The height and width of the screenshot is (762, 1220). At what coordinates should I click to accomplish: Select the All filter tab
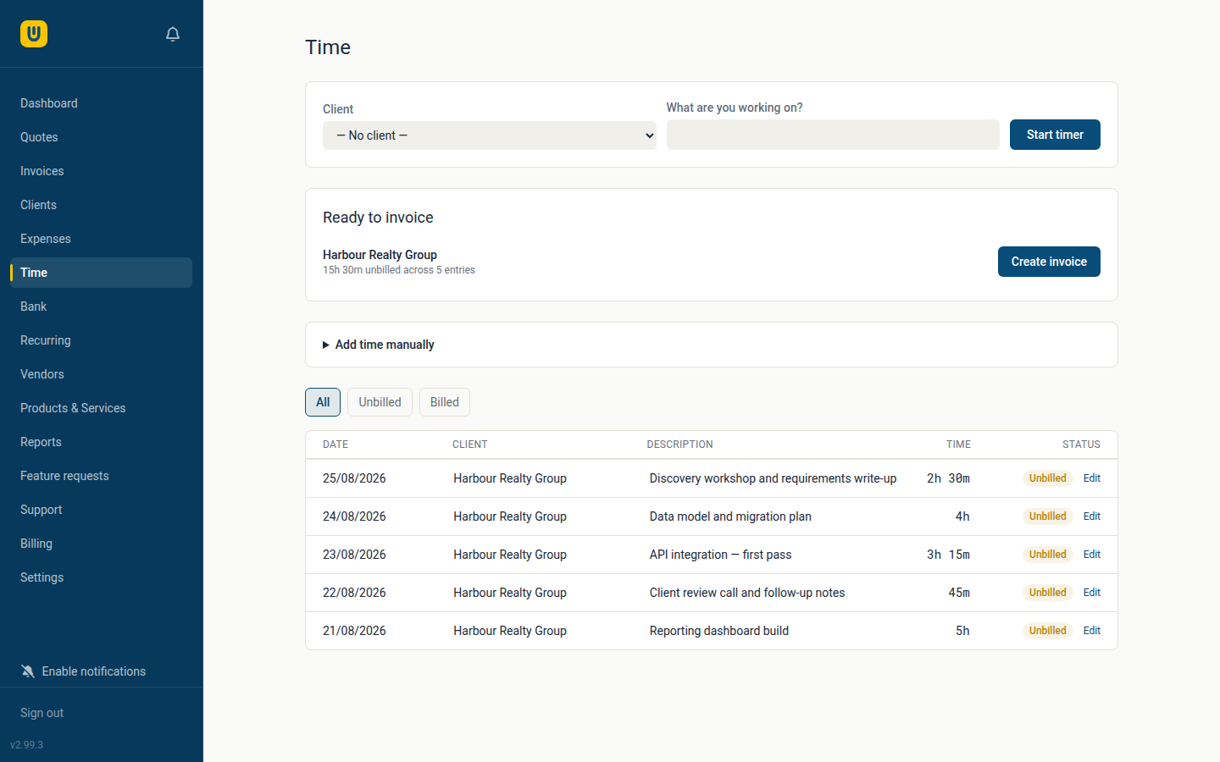tap(323, 402)
